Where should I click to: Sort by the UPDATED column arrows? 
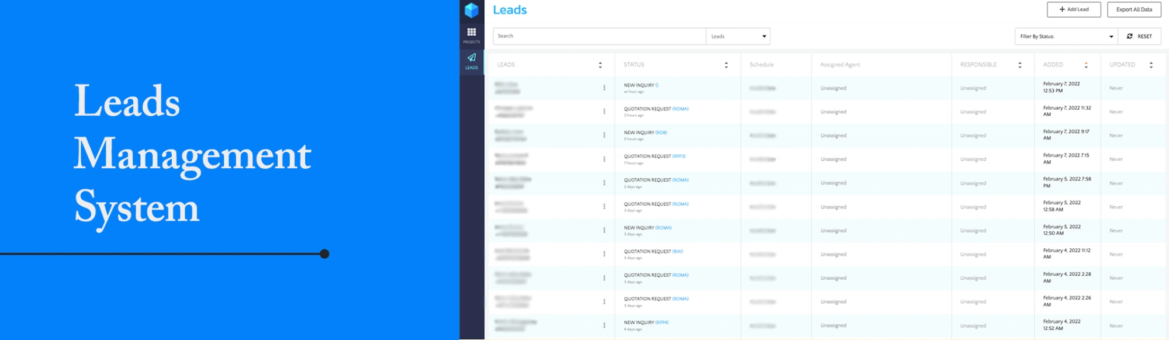coord(1151,65)
